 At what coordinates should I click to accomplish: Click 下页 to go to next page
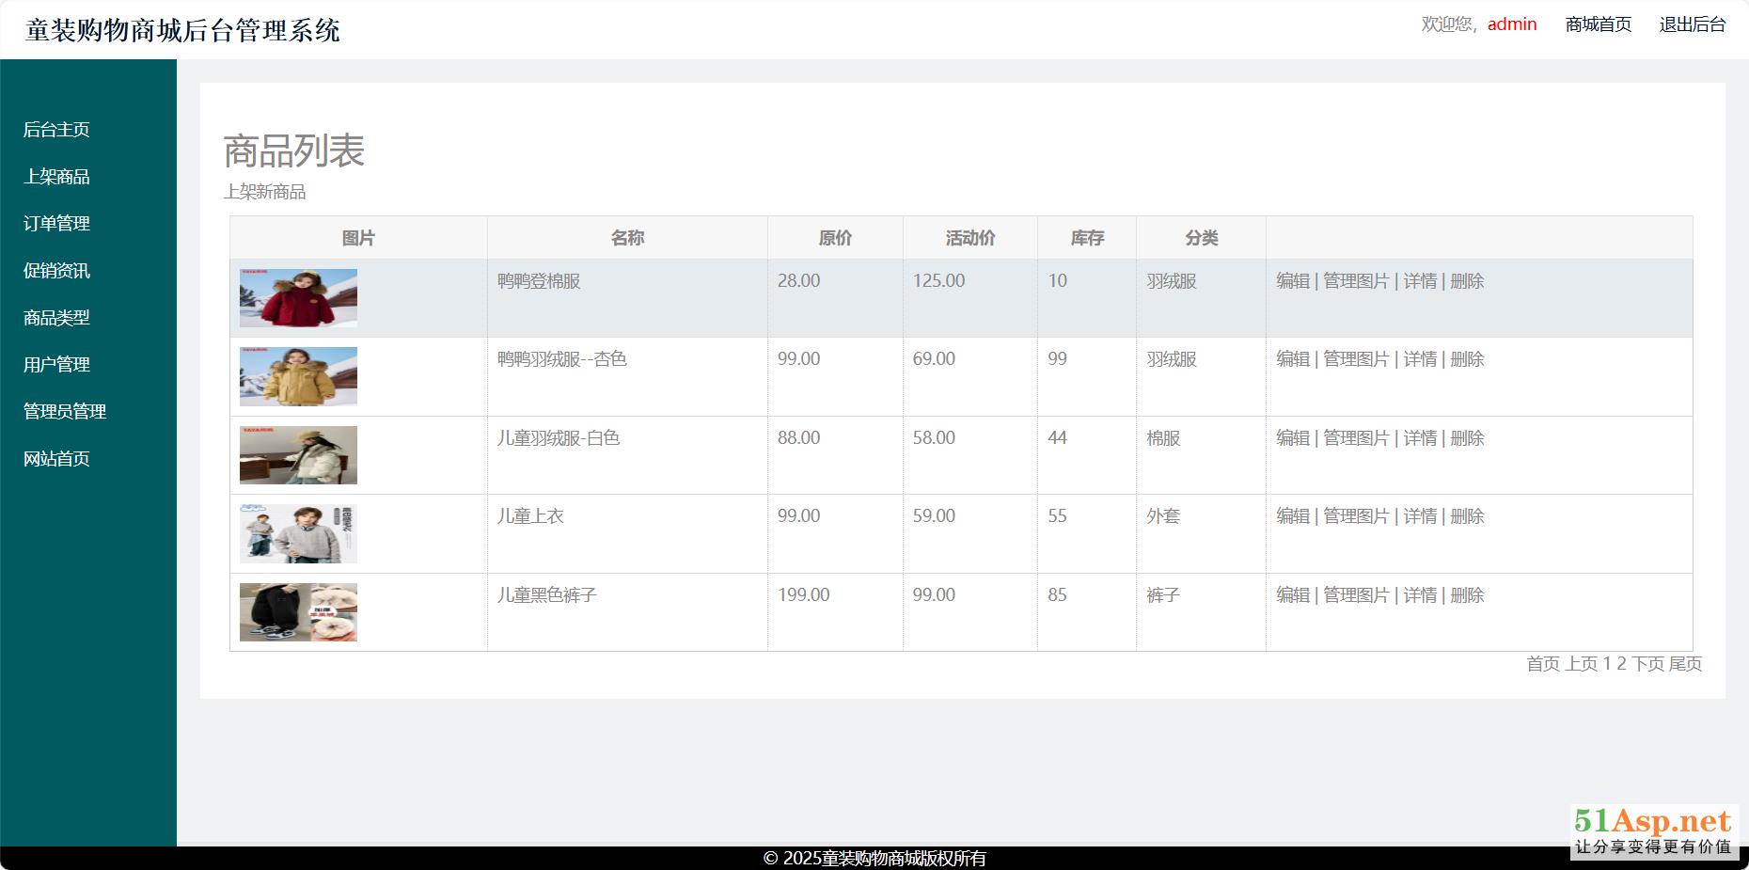coord(1647,664)
